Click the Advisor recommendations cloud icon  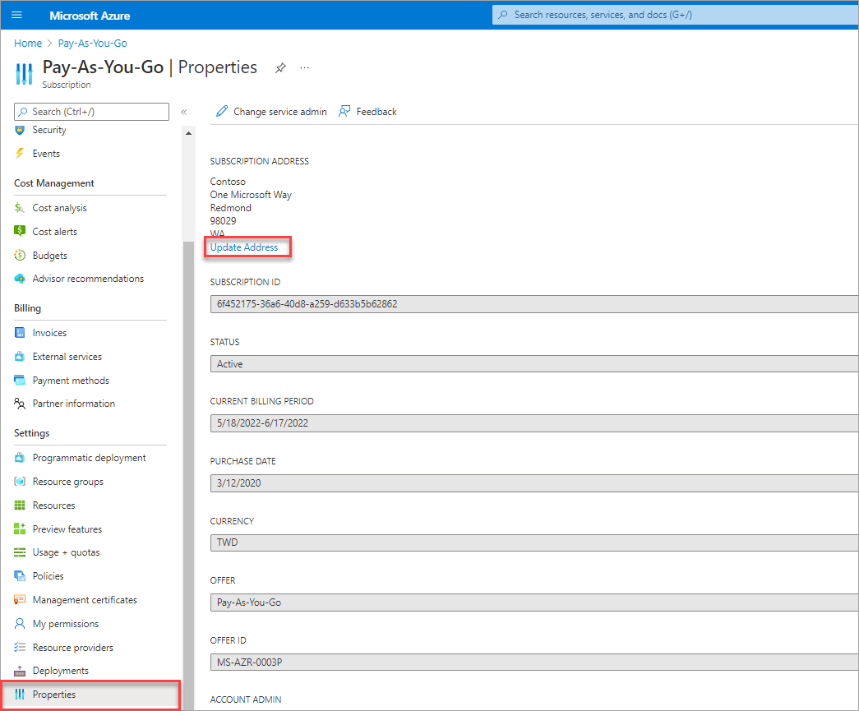[20, 279]
